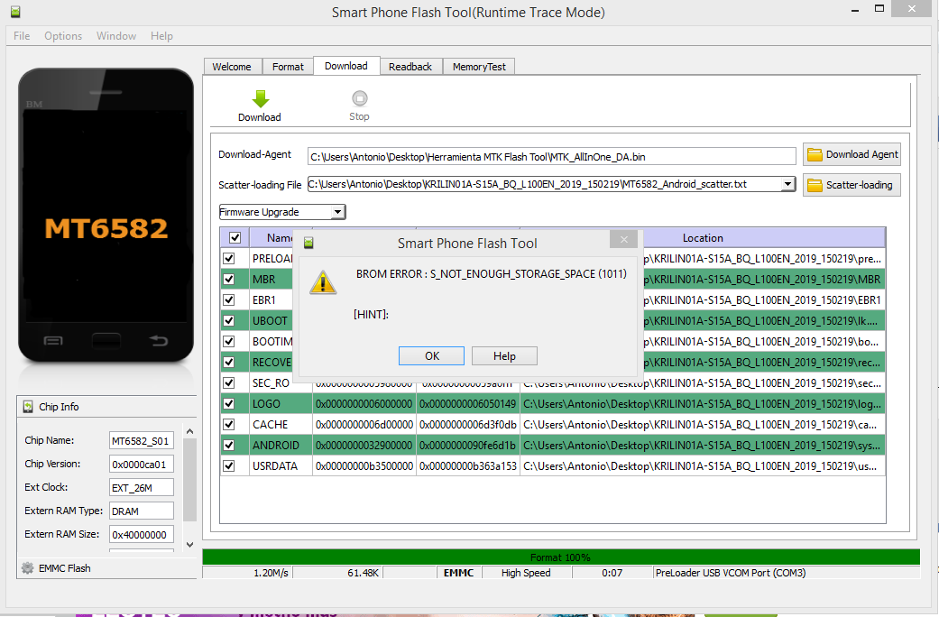This screenshot has width=939, height=617.
Task: Uncheck the PRELOADER partition checkbox
Action: pyautogui.click(x=229, y=259)
